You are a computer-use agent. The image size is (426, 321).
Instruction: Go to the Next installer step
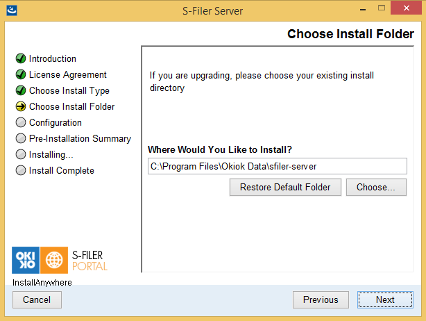click(x=385, y=299)
